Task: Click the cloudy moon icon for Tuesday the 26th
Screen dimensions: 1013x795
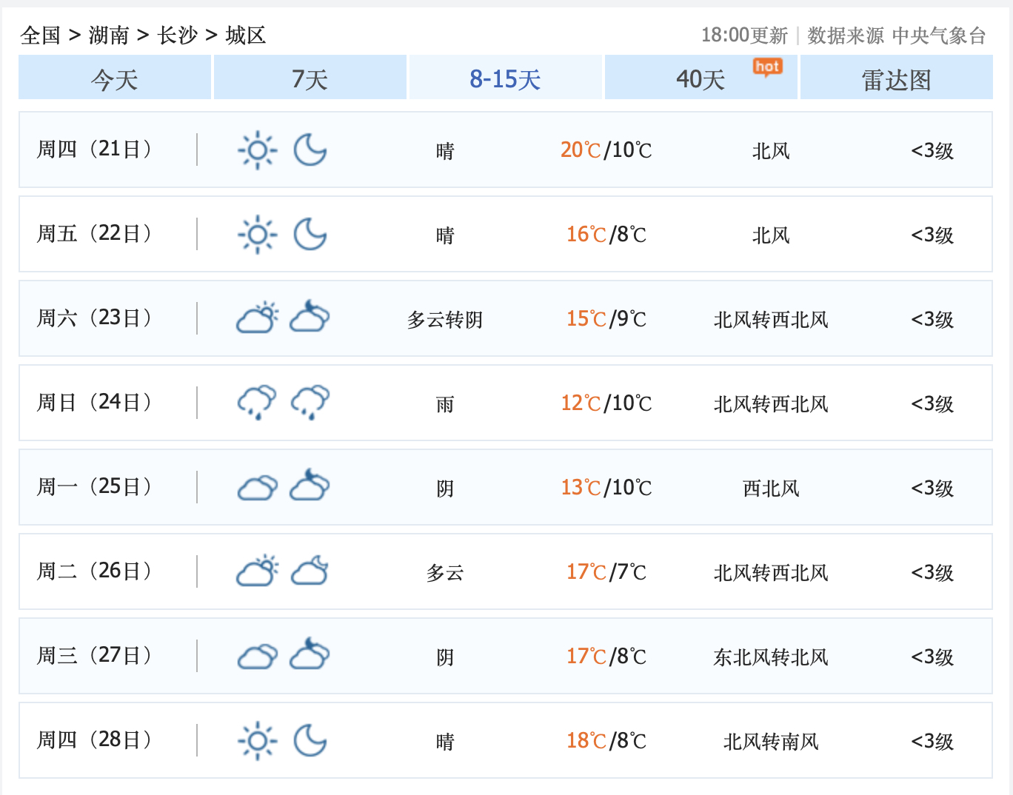Action: 310,571
